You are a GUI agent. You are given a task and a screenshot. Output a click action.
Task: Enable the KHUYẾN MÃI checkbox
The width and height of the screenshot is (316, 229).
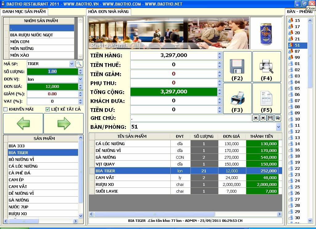[x=6, y=109]
